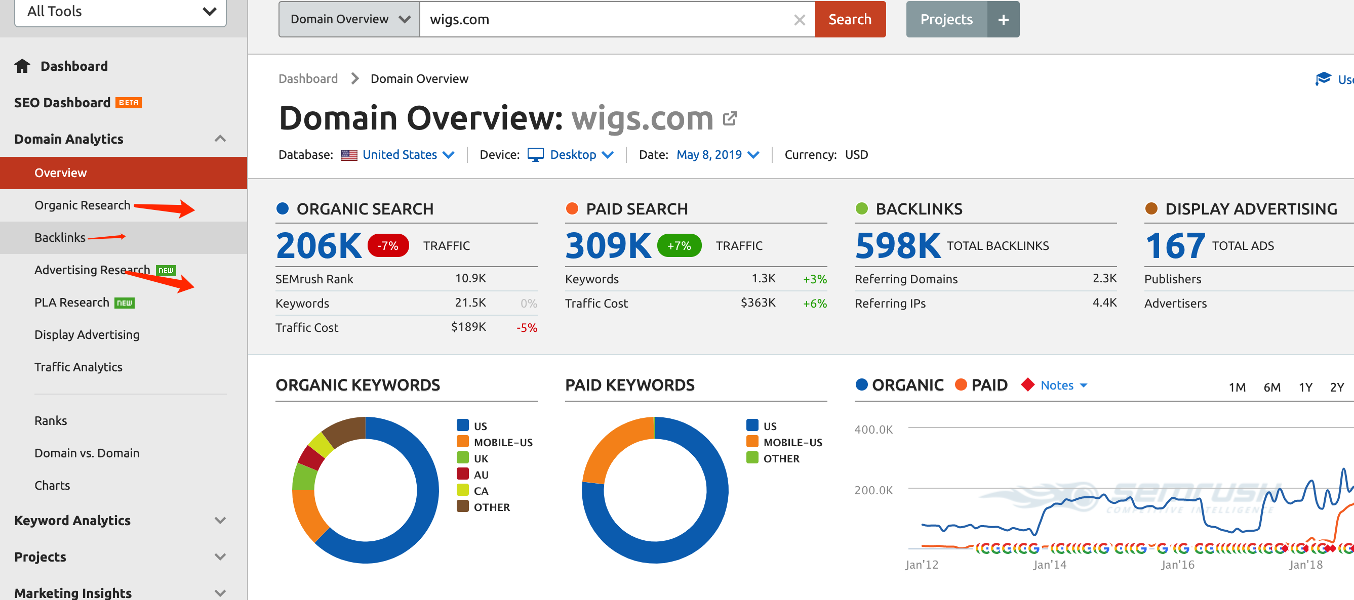The height and width of the screenshot is (600, 1354).
Task: Expand the Keyword Analytics section
Action: click(220, 520)
